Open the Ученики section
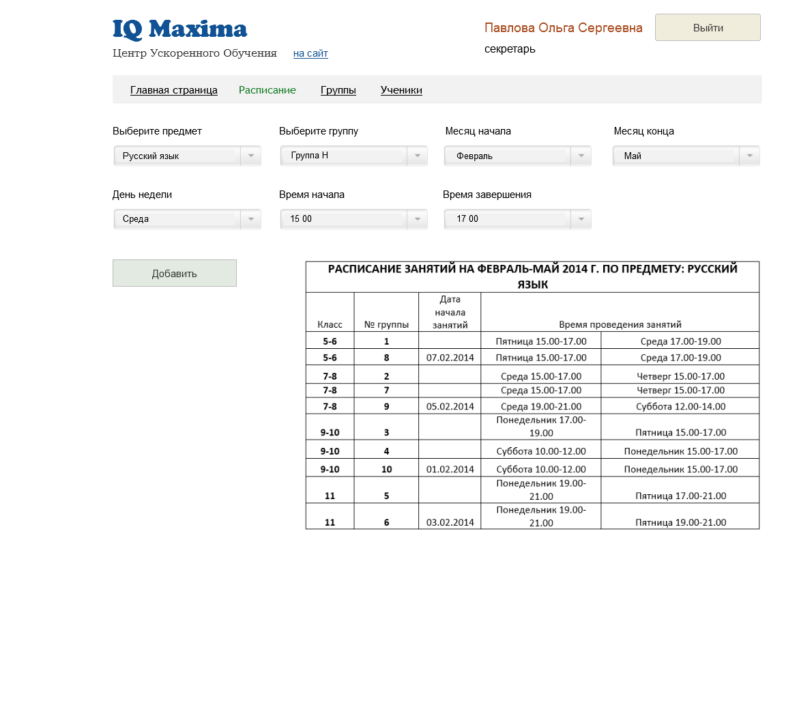Image resolution: width=812 pixels, height=710 pixels. [401, 90]
